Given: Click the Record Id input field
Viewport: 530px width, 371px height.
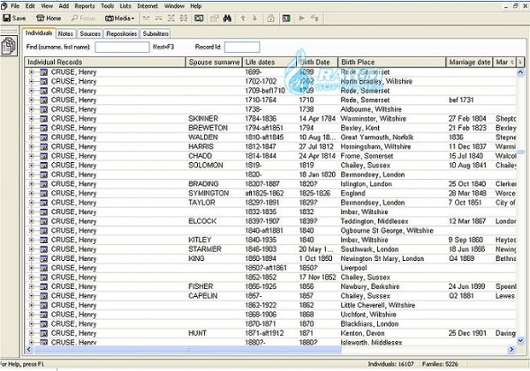Looking at the screenshot, I should pyautogui.click(x=242, y=47).
